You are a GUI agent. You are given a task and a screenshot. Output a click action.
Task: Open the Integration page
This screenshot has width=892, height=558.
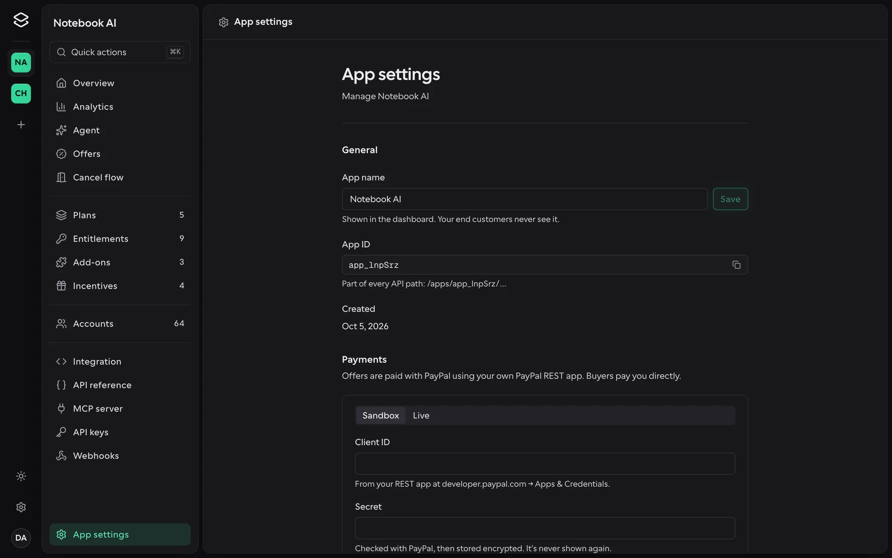pyautogui.click(x=120, y=362)
